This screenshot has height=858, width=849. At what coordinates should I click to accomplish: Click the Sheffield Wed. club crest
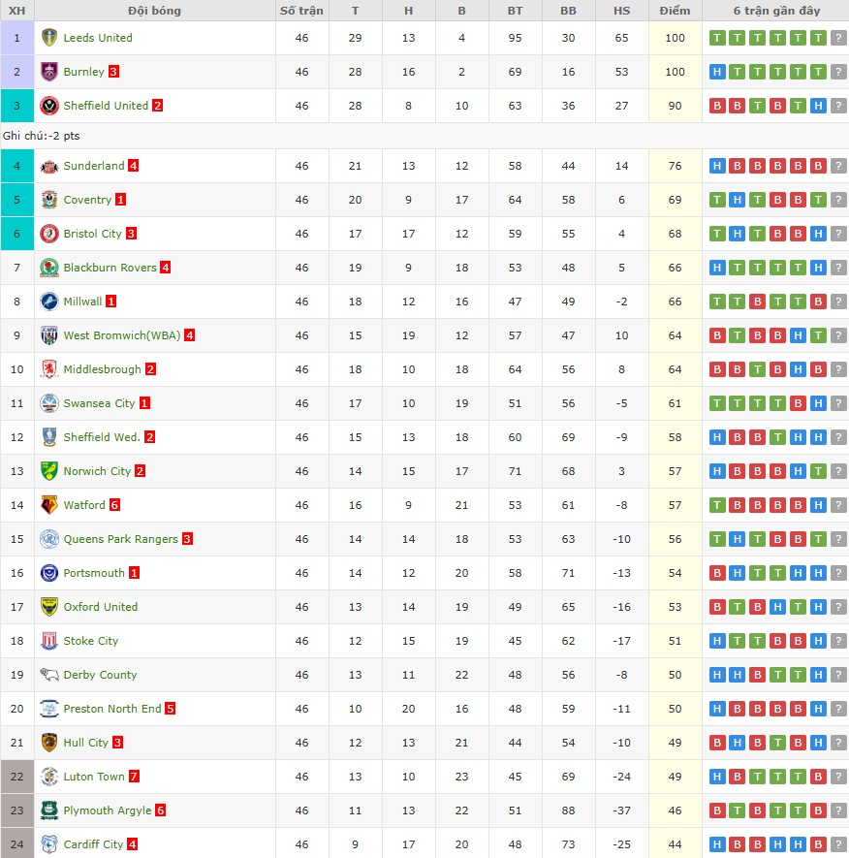[49, 437]
